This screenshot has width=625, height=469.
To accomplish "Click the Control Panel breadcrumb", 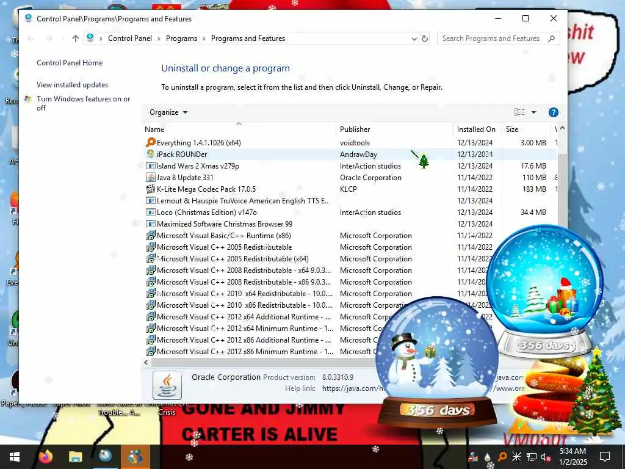I will pyautogui.click(x=130, y=38).
